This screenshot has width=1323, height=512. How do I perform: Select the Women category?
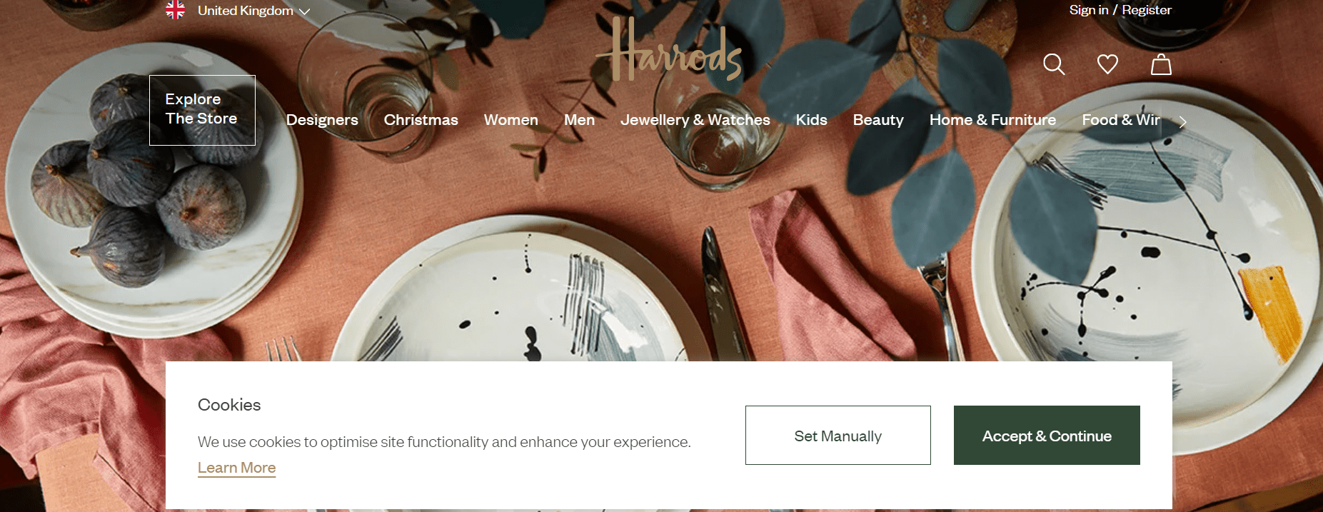tap(511, 120)
